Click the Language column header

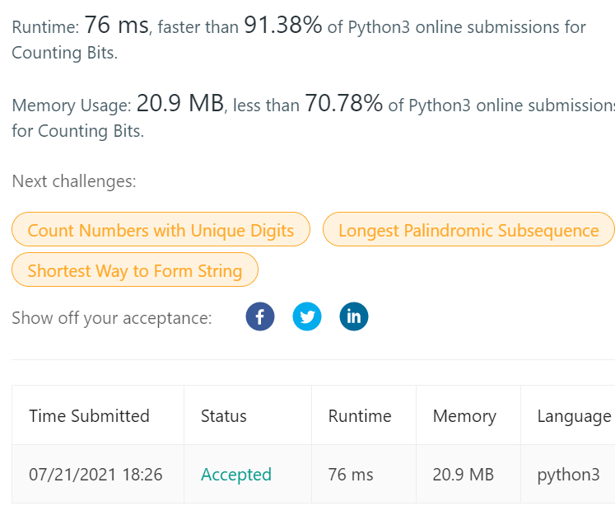pos(574,415)
